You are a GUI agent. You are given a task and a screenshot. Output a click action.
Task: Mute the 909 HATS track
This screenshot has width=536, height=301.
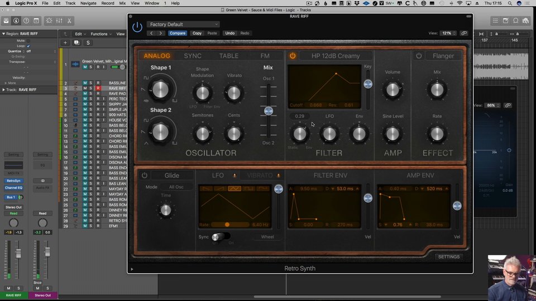(x=85, y=115)
